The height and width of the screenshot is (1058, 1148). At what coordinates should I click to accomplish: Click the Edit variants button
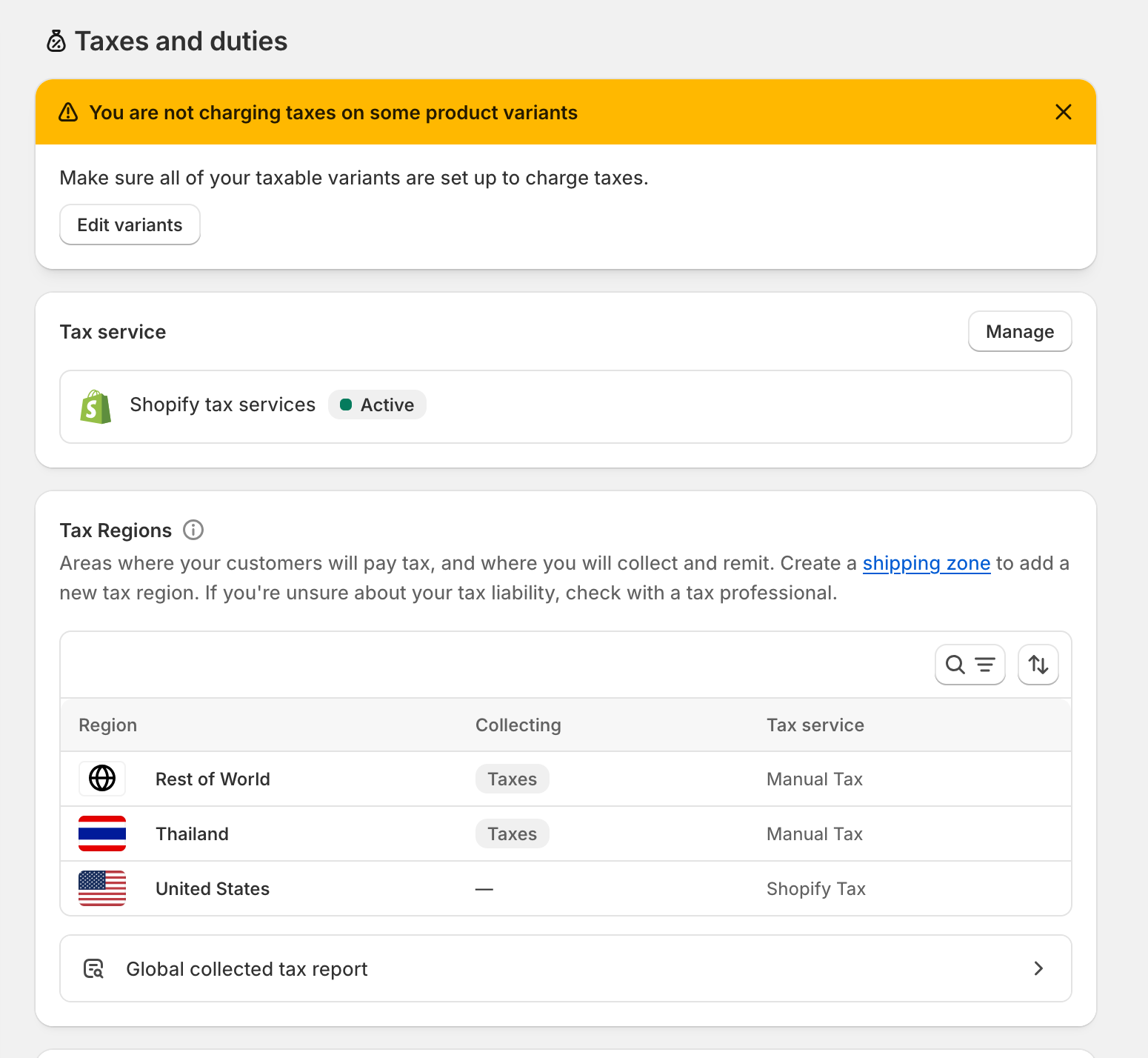[130, 224]
